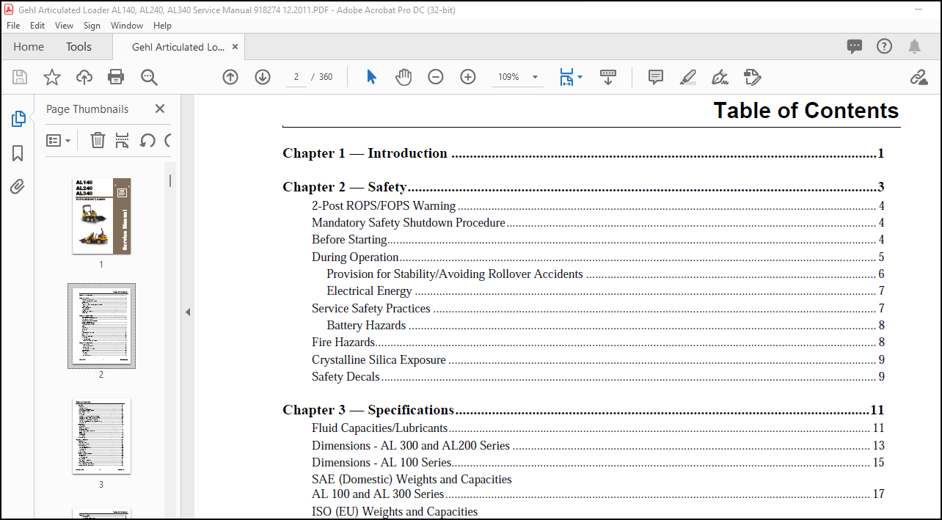Select page 3 thumbnail
The image size is (942, 520).
tap(101, 436)
